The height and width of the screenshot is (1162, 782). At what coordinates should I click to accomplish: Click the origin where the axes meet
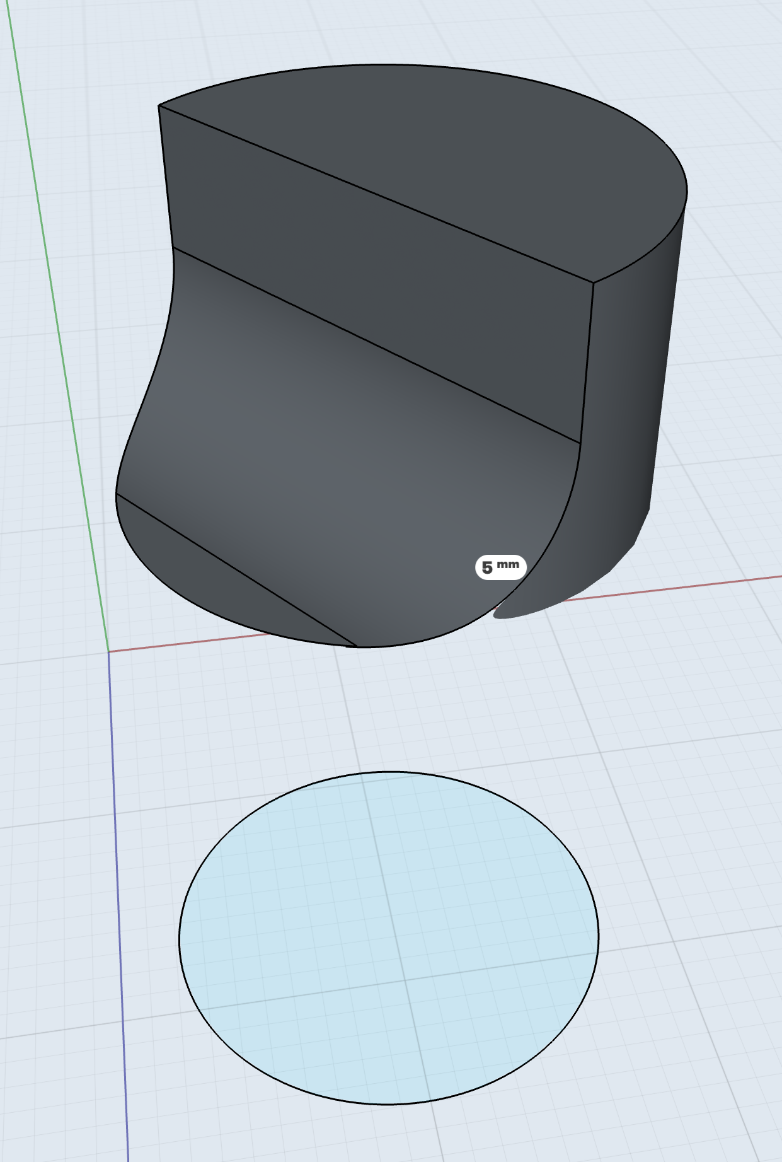[x=108, y=651]
